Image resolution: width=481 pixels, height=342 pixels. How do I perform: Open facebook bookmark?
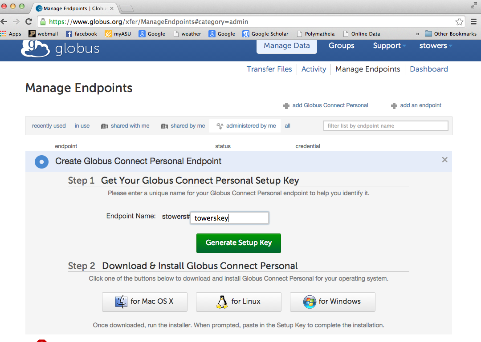pyautogui.click(x=82, y=34)
